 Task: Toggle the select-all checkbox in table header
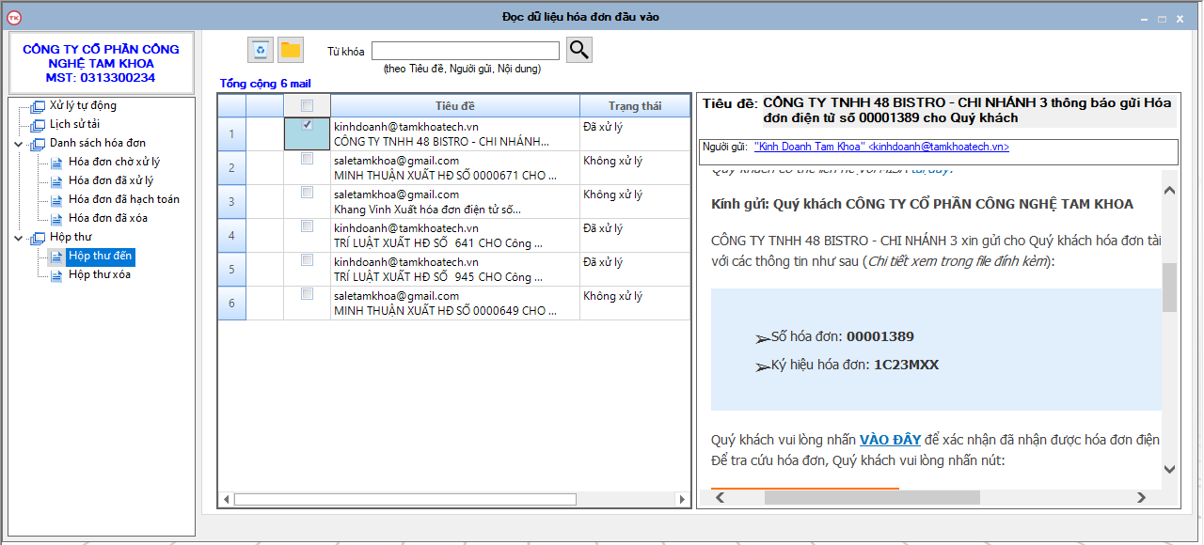click(x=307, y=105)
